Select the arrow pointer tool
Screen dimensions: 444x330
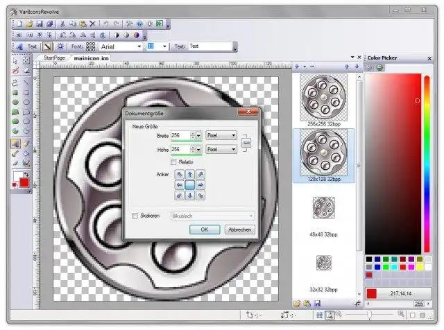[x=15, y=60]
